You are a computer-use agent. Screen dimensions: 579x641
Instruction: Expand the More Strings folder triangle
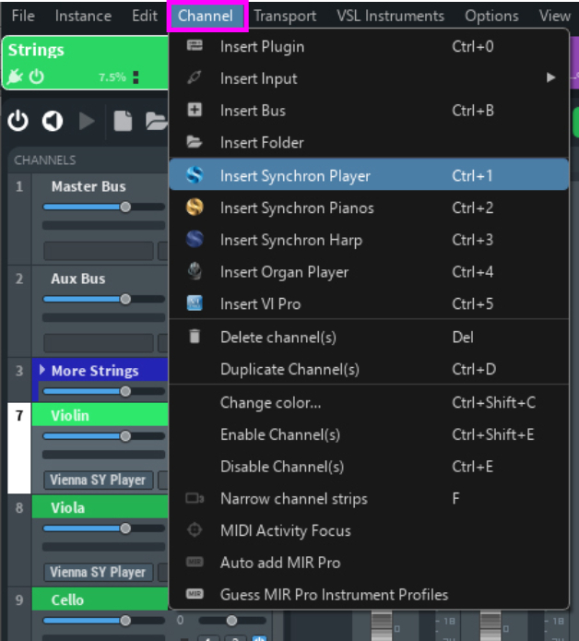[x=42, y=370]
